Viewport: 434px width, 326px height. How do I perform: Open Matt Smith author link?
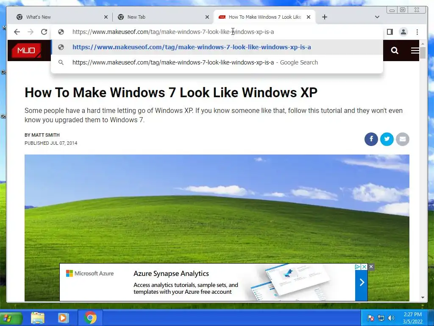pyautogui.click(x=45, y=135)
